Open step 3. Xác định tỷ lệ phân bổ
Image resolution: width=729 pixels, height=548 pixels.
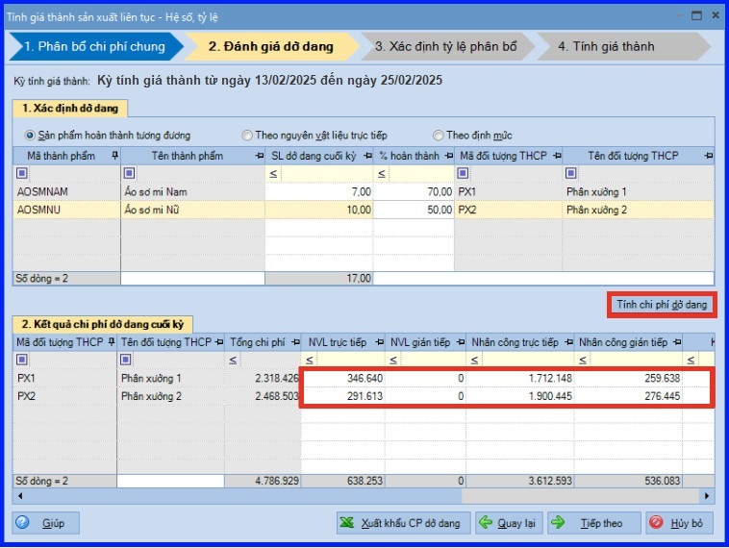[x=445, y=46]
